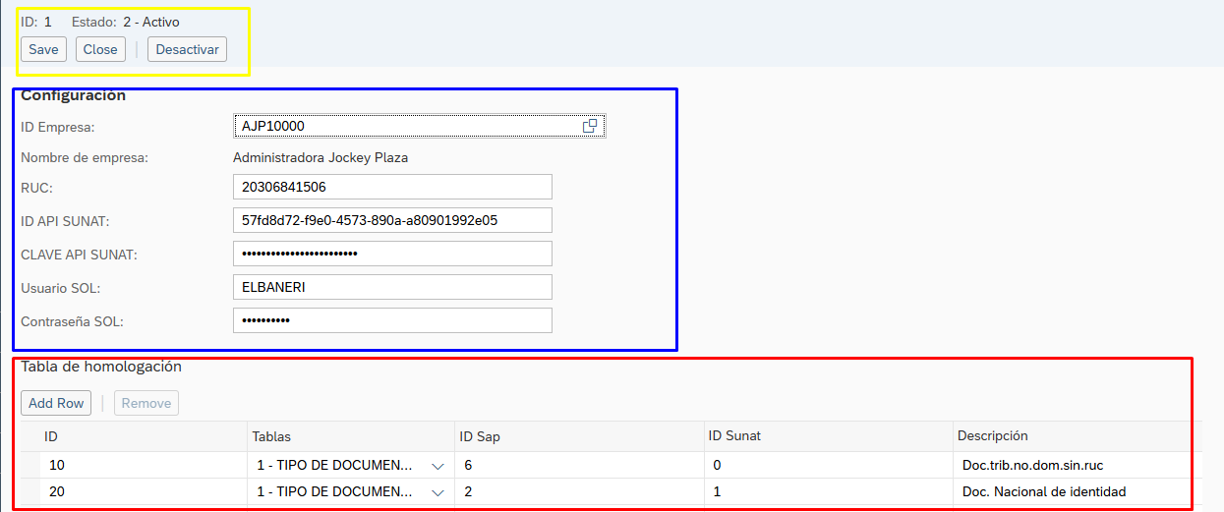This screenshot has height=512, width=1224.
Task: Sort by the ID column header
Action: (52, 436)
